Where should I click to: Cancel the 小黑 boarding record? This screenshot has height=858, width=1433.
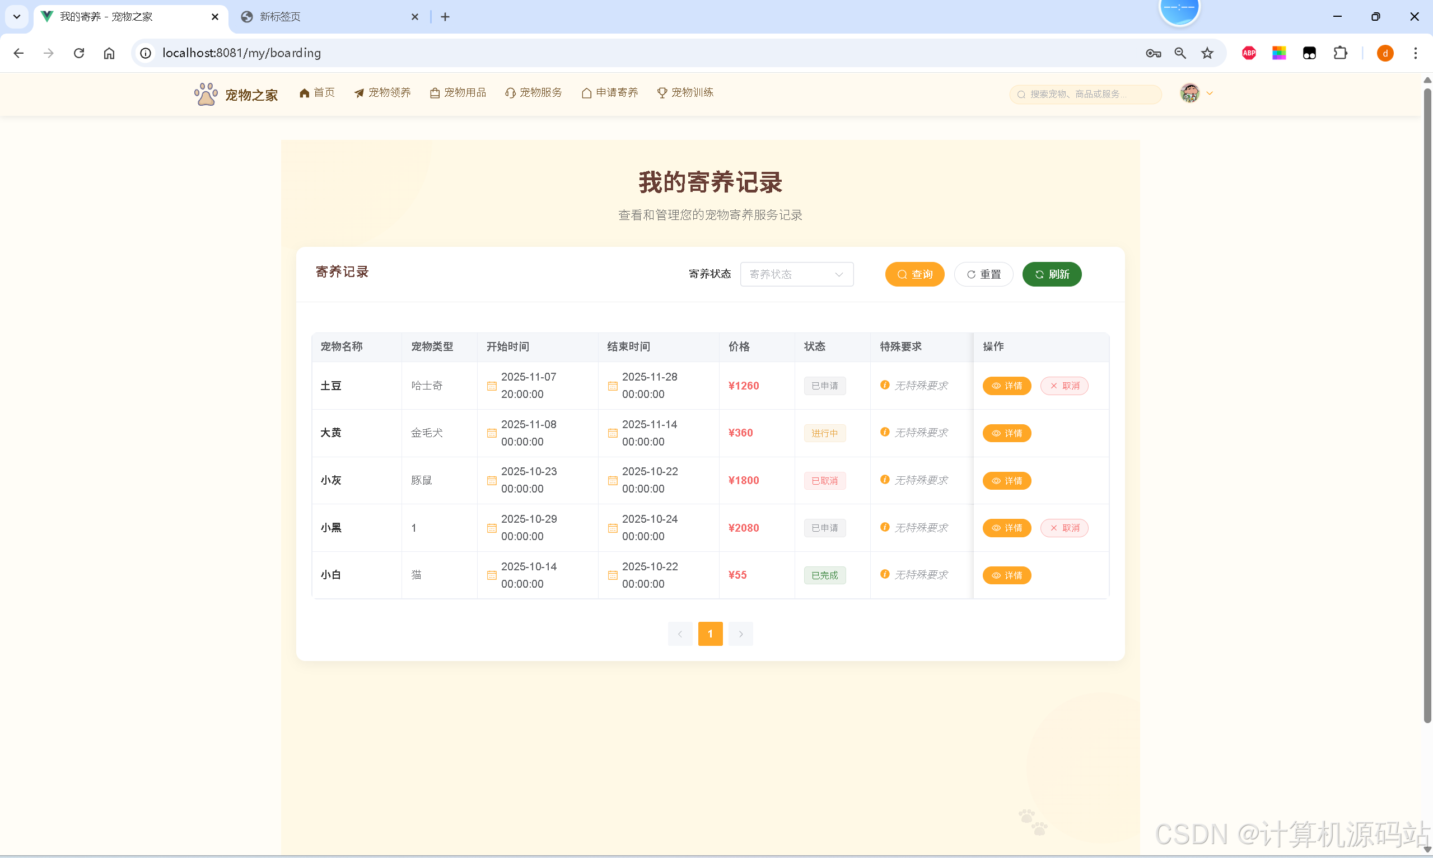coord(1064,528)
